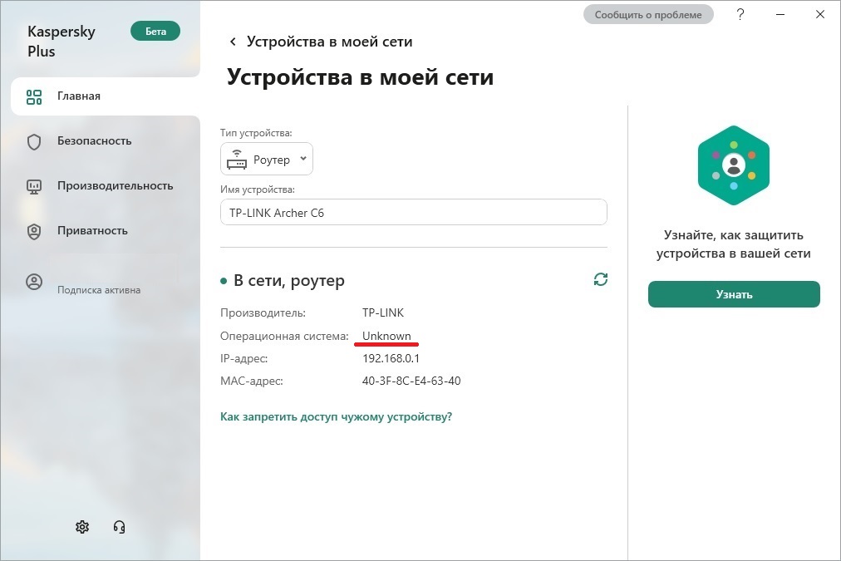This screenshot has height=561, width=841.
Task: Click the Главная dashboard icon
Action: coord(34,96)
